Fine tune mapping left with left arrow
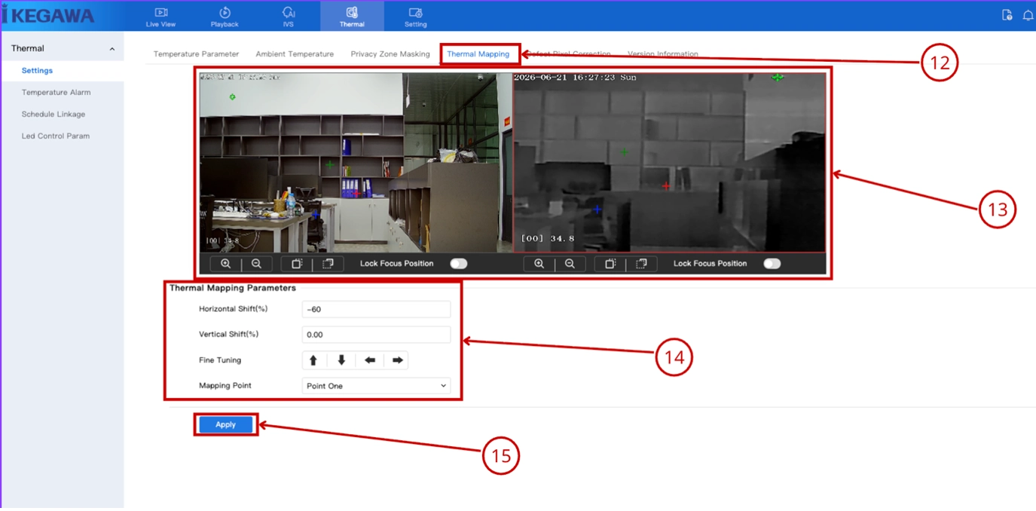This screenshot has width=1036, height=511. point(370,360)
